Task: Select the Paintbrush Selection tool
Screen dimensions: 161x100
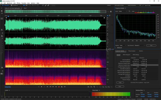Action: 46,5
